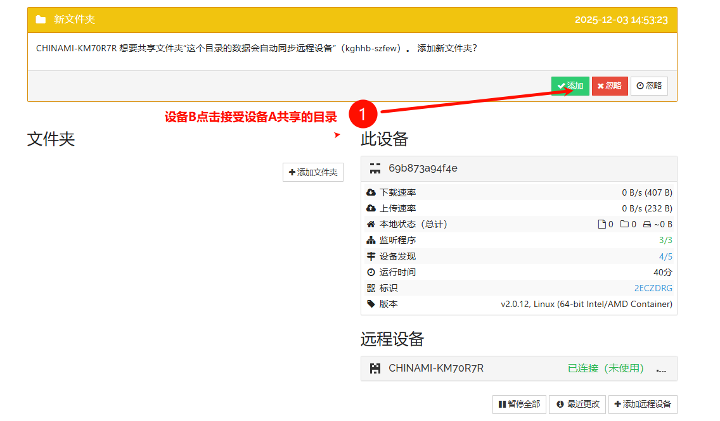Click the identicon beside 69b873a94f4e
Image resolution: width=720 pixels, height=421 pixels.
375,168
